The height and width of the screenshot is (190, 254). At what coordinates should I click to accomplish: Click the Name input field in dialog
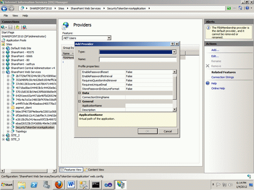tap(138, 59)
